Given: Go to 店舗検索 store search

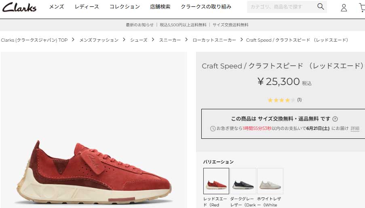Looking at the screenshot, I should tap(160, 7).
